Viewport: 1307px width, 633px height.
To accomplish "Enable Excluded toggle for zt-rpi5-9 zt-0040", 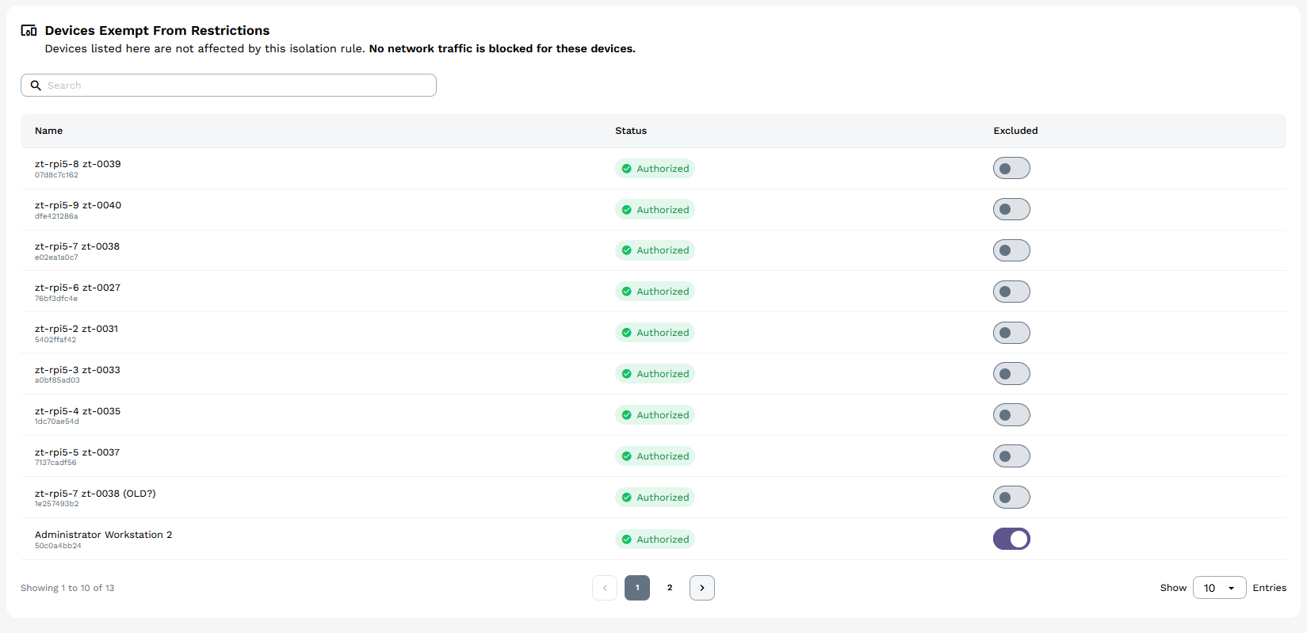I will pos(1011,210).
